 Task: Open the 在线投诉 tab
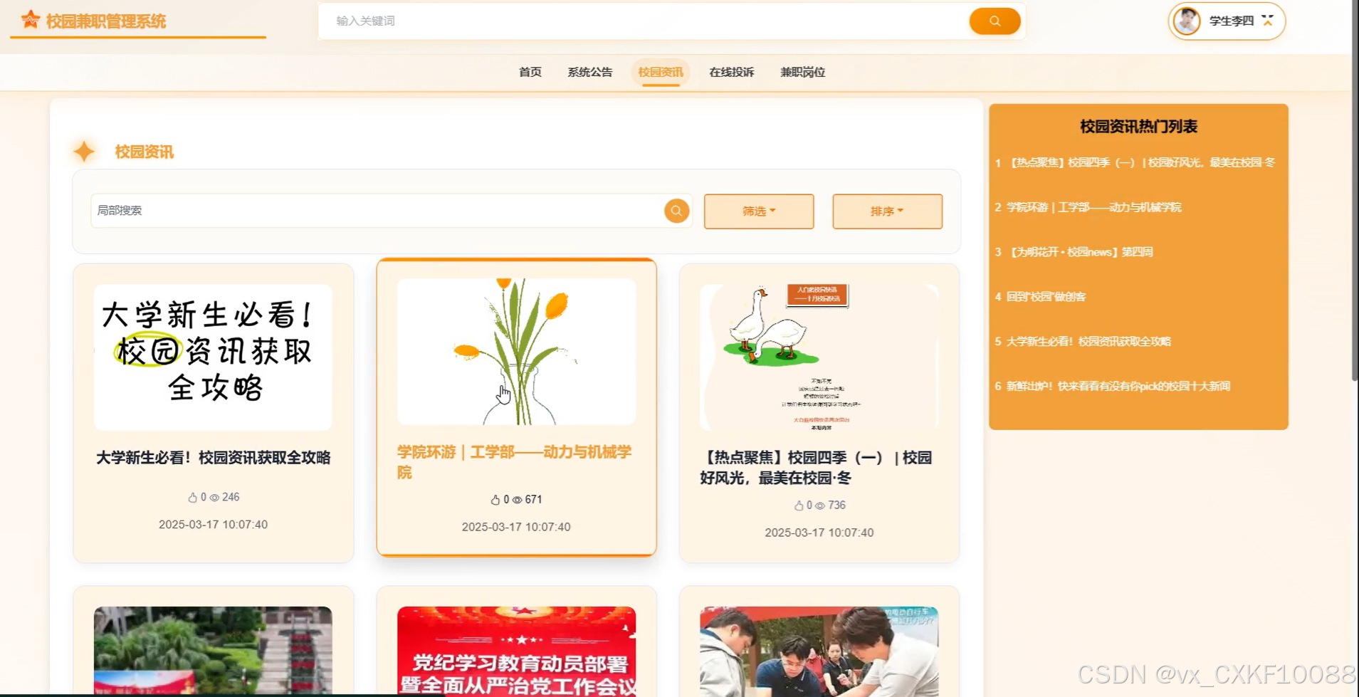(x=731, y=72)
